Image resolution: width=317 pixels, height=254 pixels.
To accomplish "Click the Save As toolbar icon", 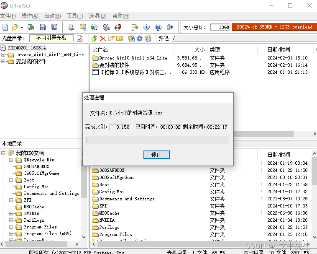I will tap(54, 27).
